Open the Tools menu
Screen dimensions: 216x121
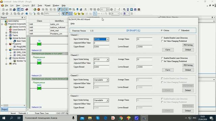40,5
